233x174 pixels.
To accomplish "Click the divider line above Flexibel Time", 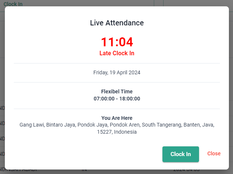I will (117, 82).
